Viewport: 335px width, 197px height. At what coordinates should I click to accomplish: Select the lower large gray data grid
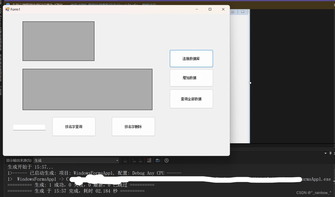point(87,89)
